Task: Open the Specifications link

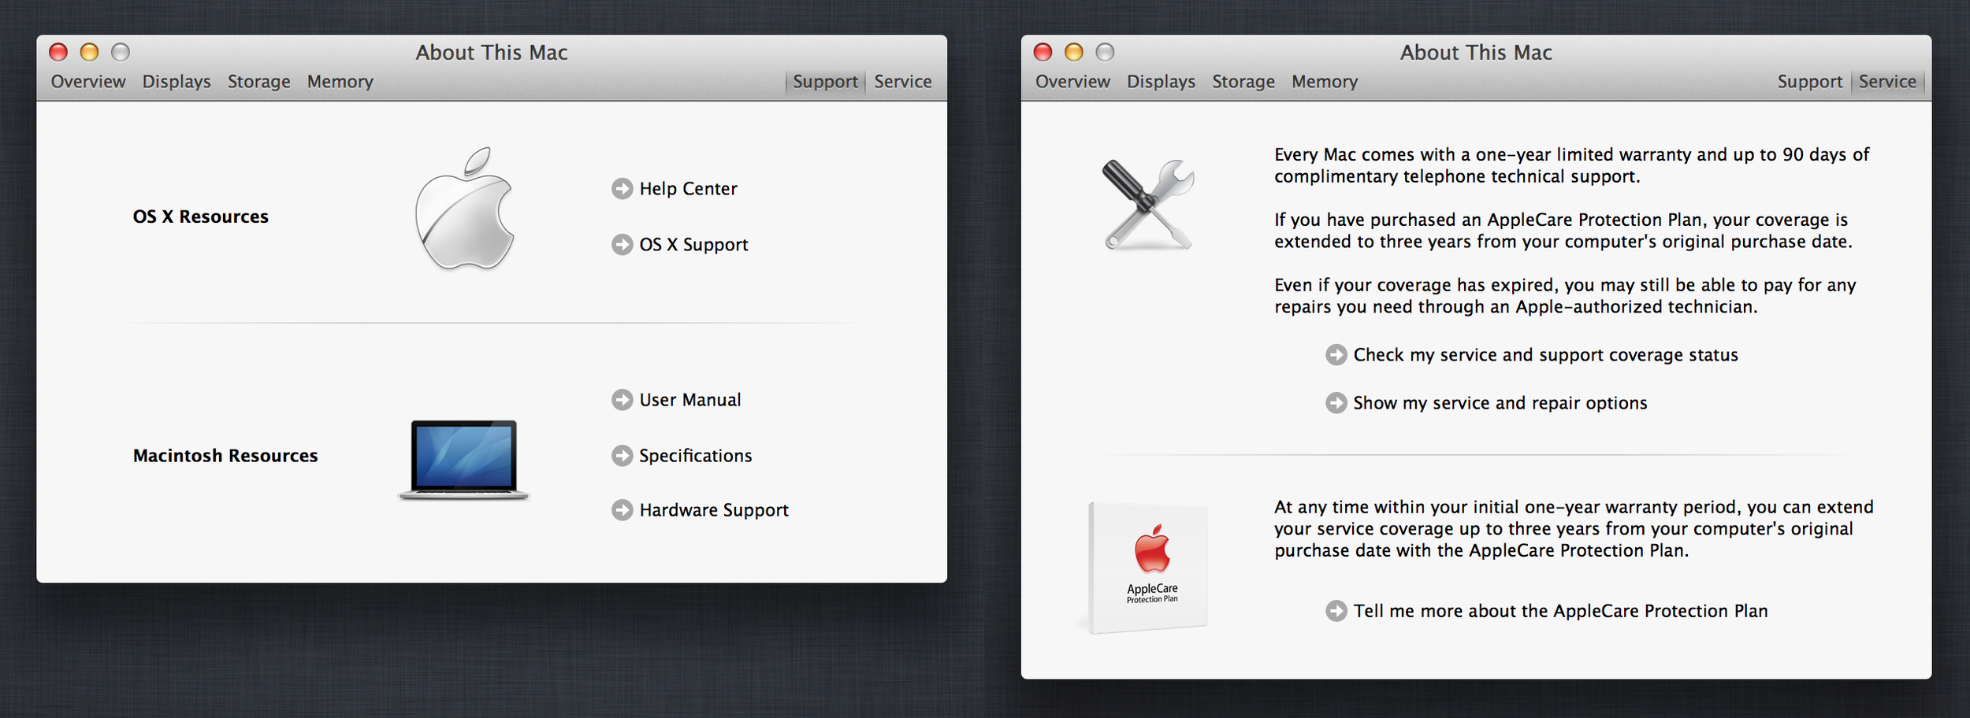Action: [x=695, y=456]
